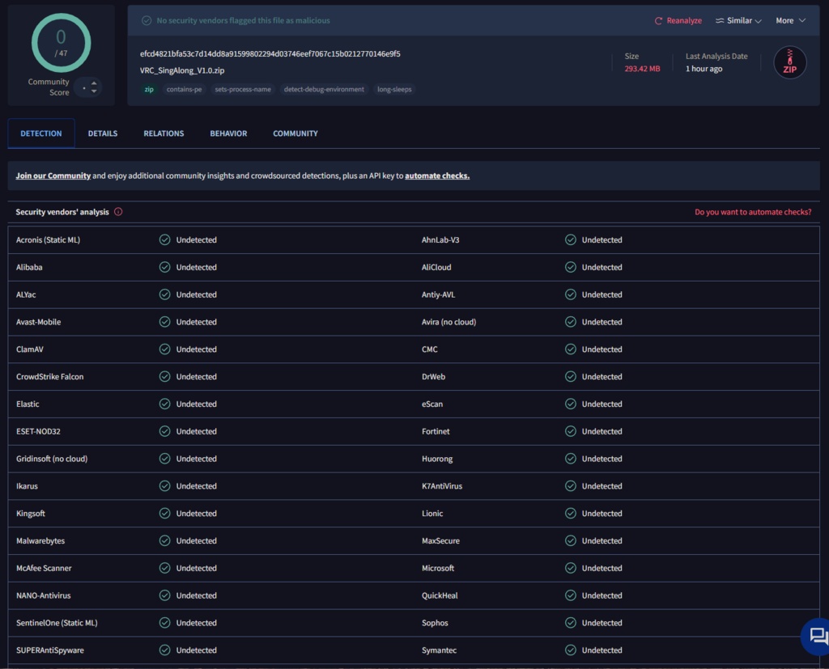The height and width of the screenshot is (669, 829).
Task: Select the DETECTION tab
Action: pos(41,133)
